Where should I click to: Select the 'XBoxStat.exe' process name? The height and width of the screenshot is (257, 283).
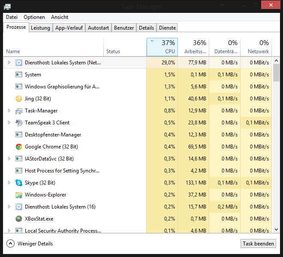coord(39,219)
